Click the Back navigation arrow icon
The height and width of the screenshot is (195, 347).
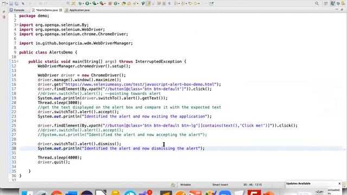pos(190,3)
